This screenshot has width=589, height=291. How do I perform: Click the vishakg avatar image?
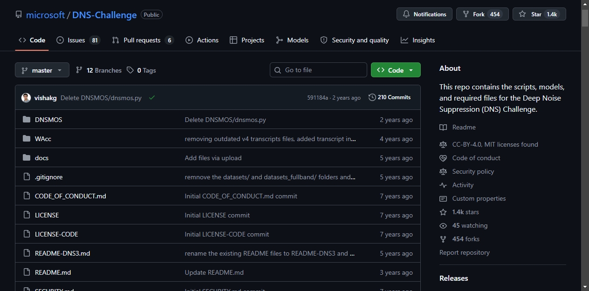click(x=26, y=98)
